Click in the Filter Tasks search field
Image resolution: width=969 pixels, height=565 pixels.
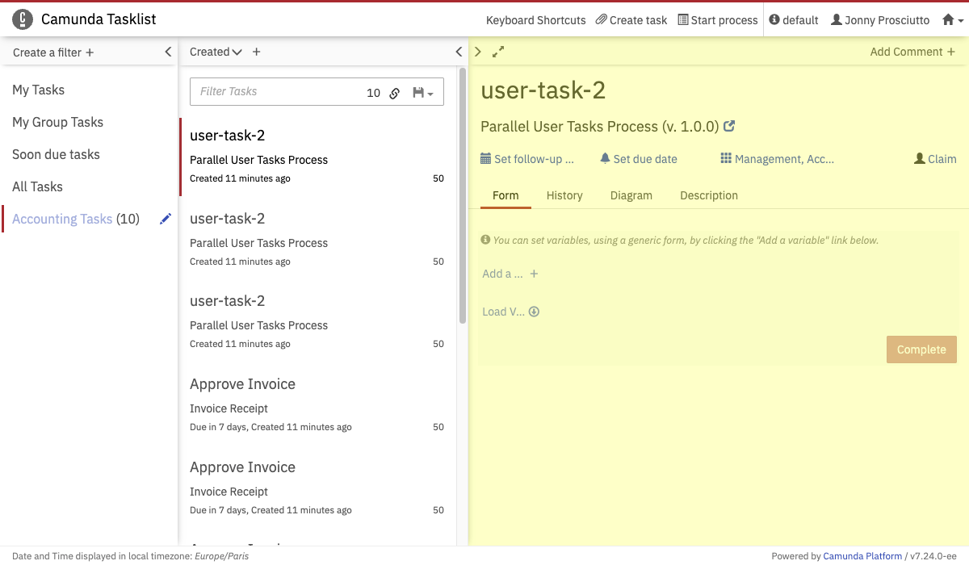(x=275, y=92)
